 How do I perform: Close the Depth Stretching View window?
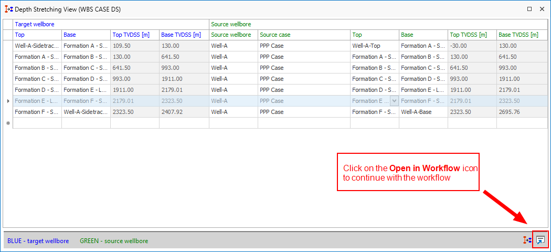coord(542,9)
